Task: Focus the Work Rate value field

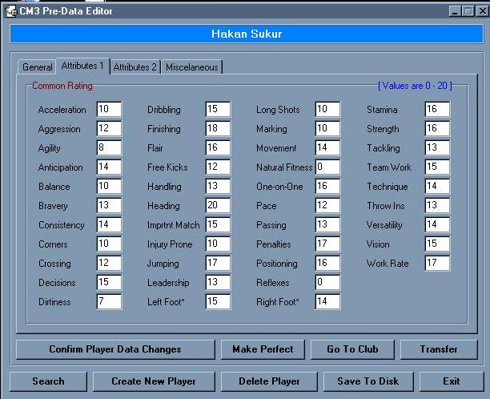Action: click(437, 263)
